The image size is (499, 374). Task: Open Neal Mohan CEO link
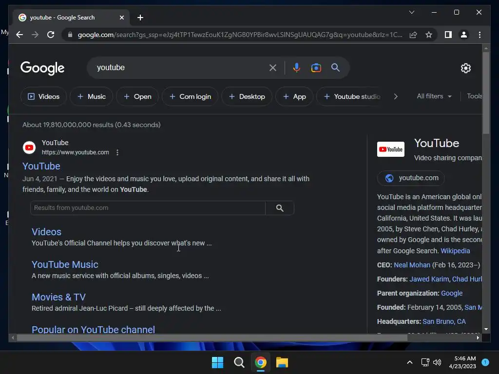pyautogui.click(x=412, y=265)
